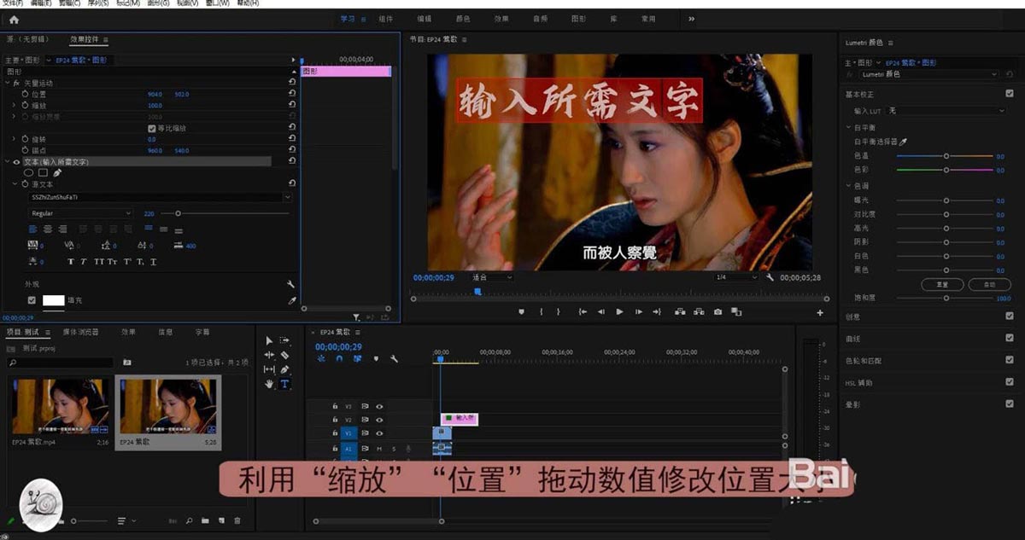This screenshot has width=1025, height=540.
Task: Open the Regular font style dropdown
Action: pos(80,213)
